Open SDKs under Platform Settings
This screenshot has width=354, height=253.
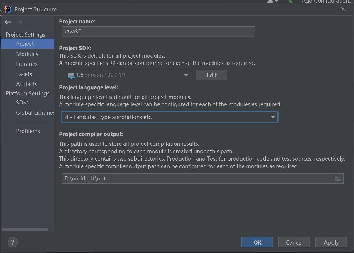[x=22, y=102]
